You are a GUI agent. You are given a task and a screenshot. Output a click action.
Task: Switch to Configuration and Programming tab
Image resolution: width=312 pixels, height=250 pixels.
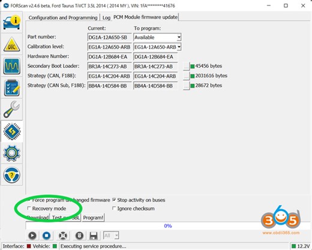[63, 17]
